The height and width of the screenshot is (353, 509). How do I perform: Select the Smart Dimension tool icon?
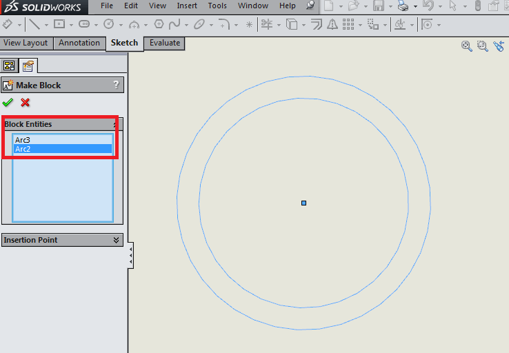click(x=8, y=24)
